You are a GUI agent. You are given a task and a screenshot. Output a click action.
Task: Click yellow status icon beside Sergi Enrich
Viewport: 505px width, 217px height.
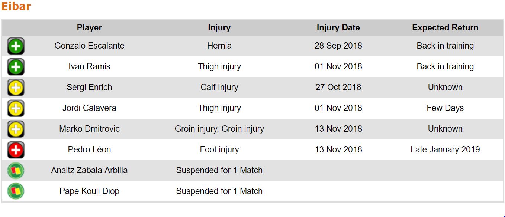coord(16,88)
